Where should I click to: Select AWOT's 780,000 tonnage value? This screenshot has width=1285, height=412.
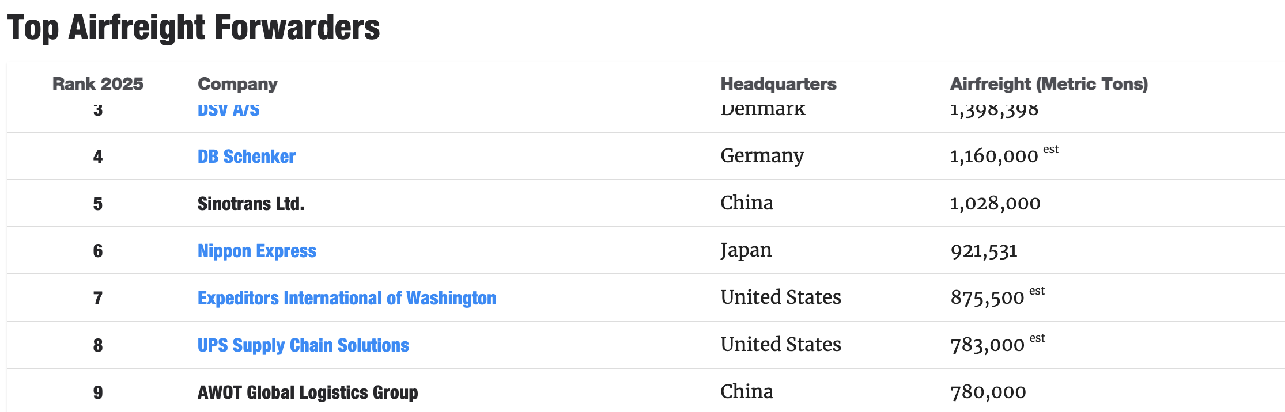click(988, 392)
